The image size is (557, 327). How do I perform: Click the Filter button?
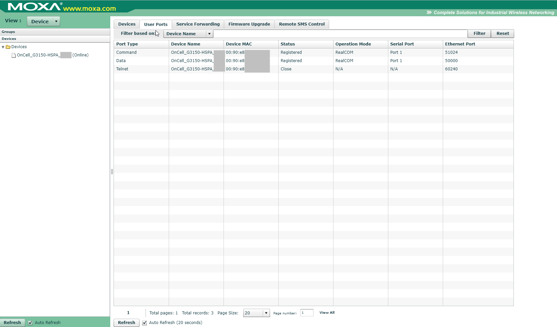point(479,34)
